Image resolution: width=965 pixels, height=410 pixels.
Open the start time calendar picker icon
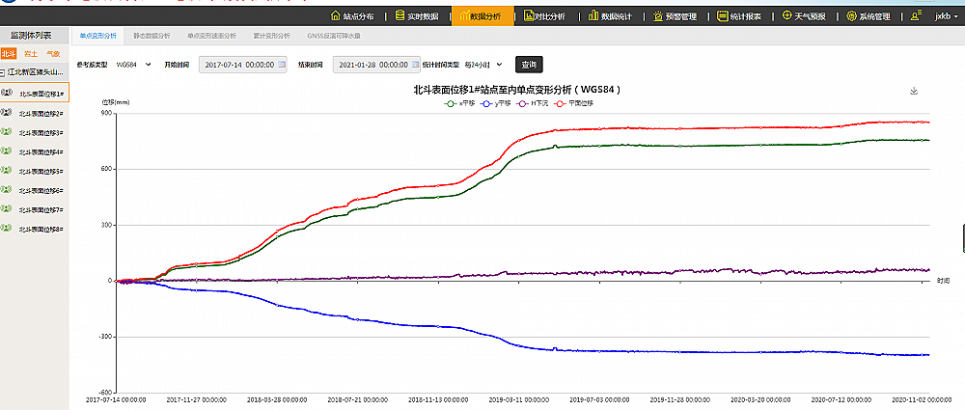pos(282,65)
